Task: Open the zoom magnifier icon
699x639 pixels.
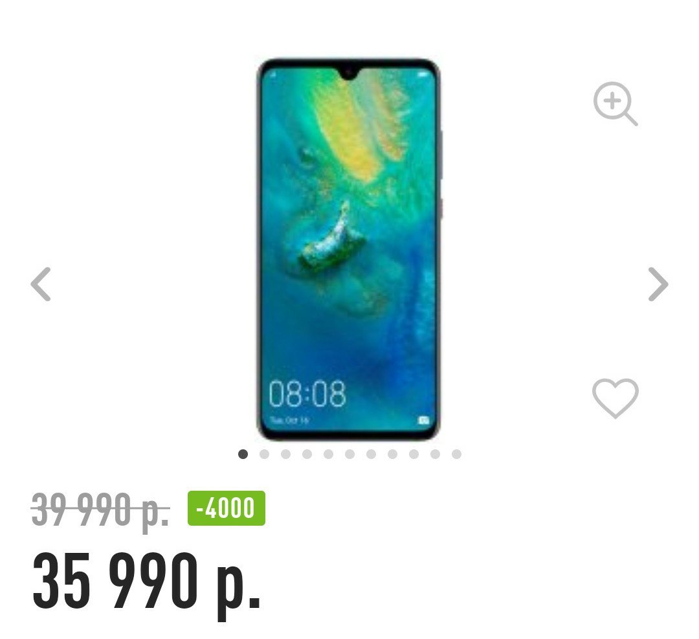Action: tap(616, 104)
